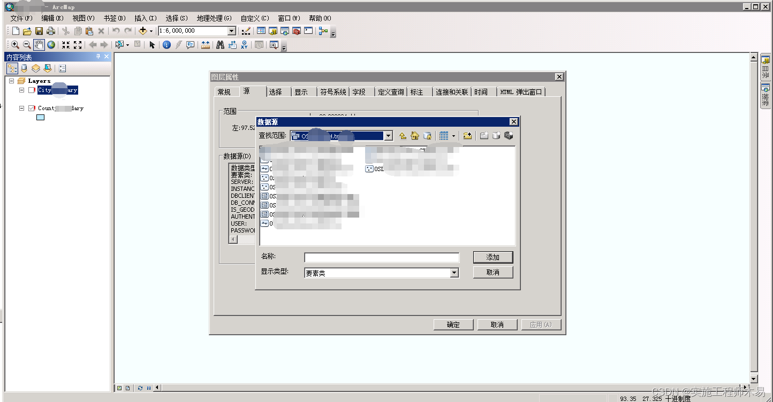Screen dimensions: 773x402
Task: Select the Zoom Out tool
Action: 27,45
